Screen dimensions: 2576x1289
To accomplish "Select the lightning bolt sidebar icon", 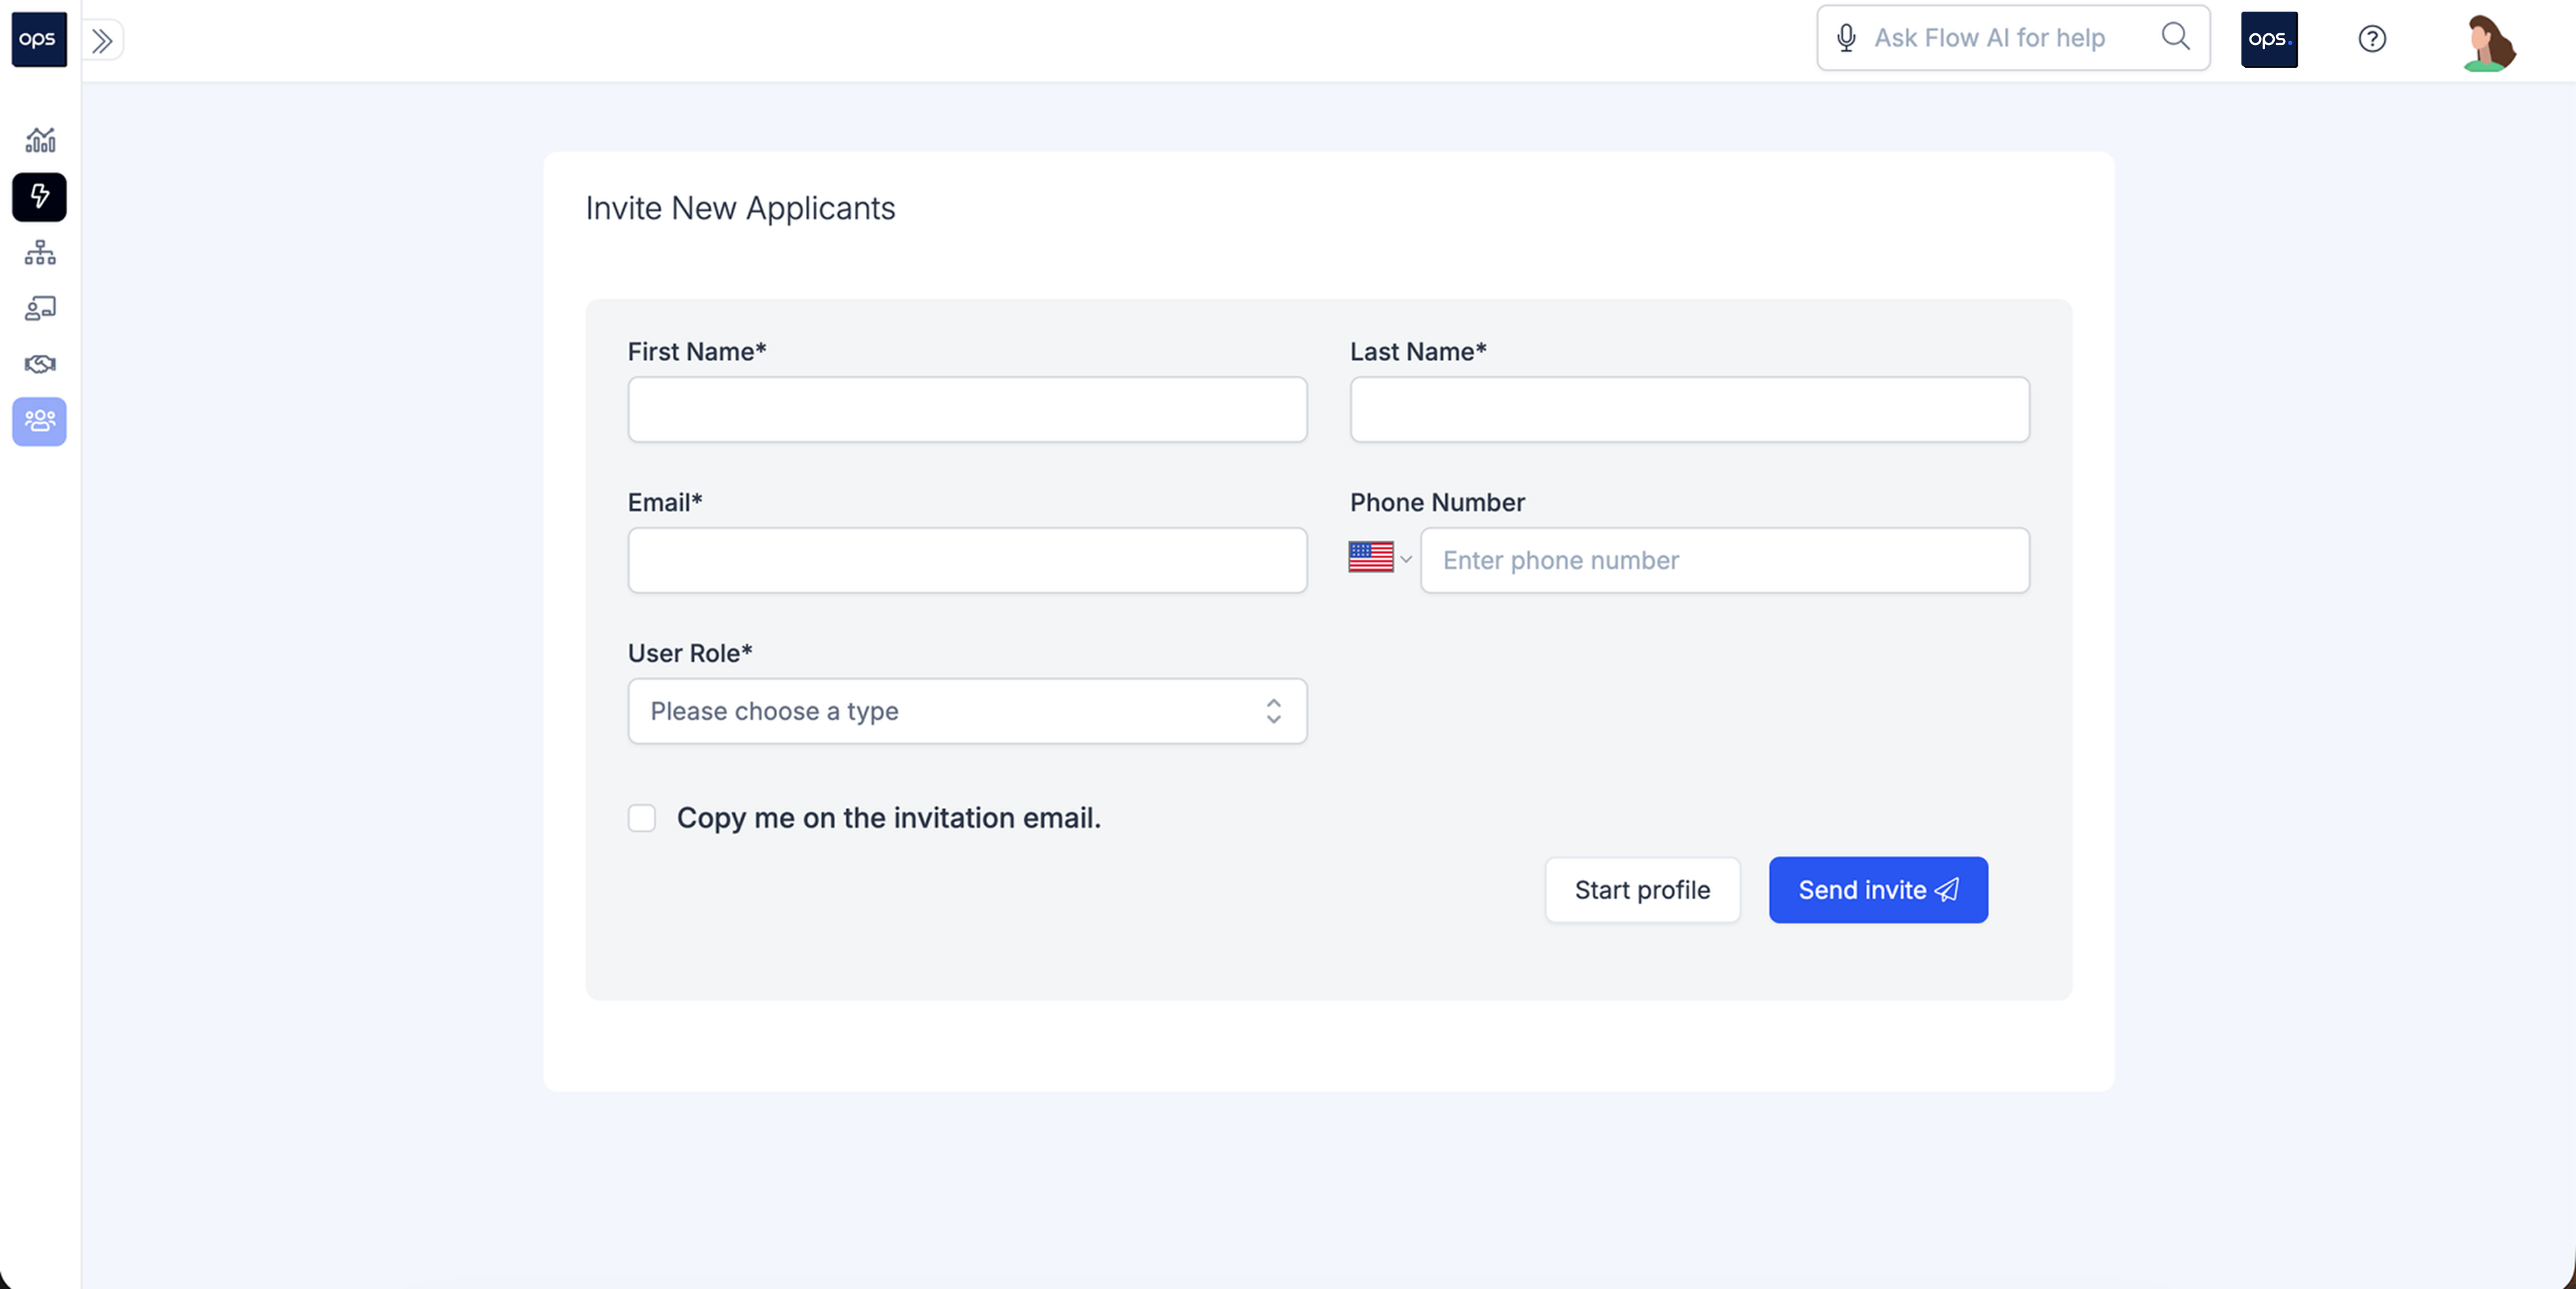I will 40,196.
